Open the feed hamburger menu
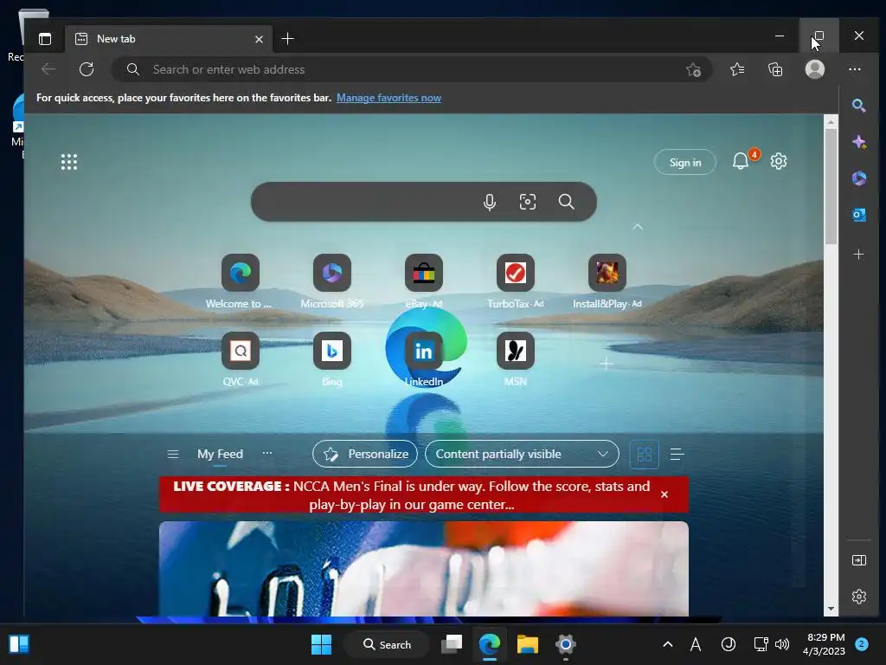886x665 pixels. tap(173, 454)
